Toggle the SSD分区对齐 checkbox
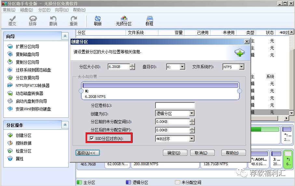The width and height of the screenshot is (295, 186). (x=92, y=139)
